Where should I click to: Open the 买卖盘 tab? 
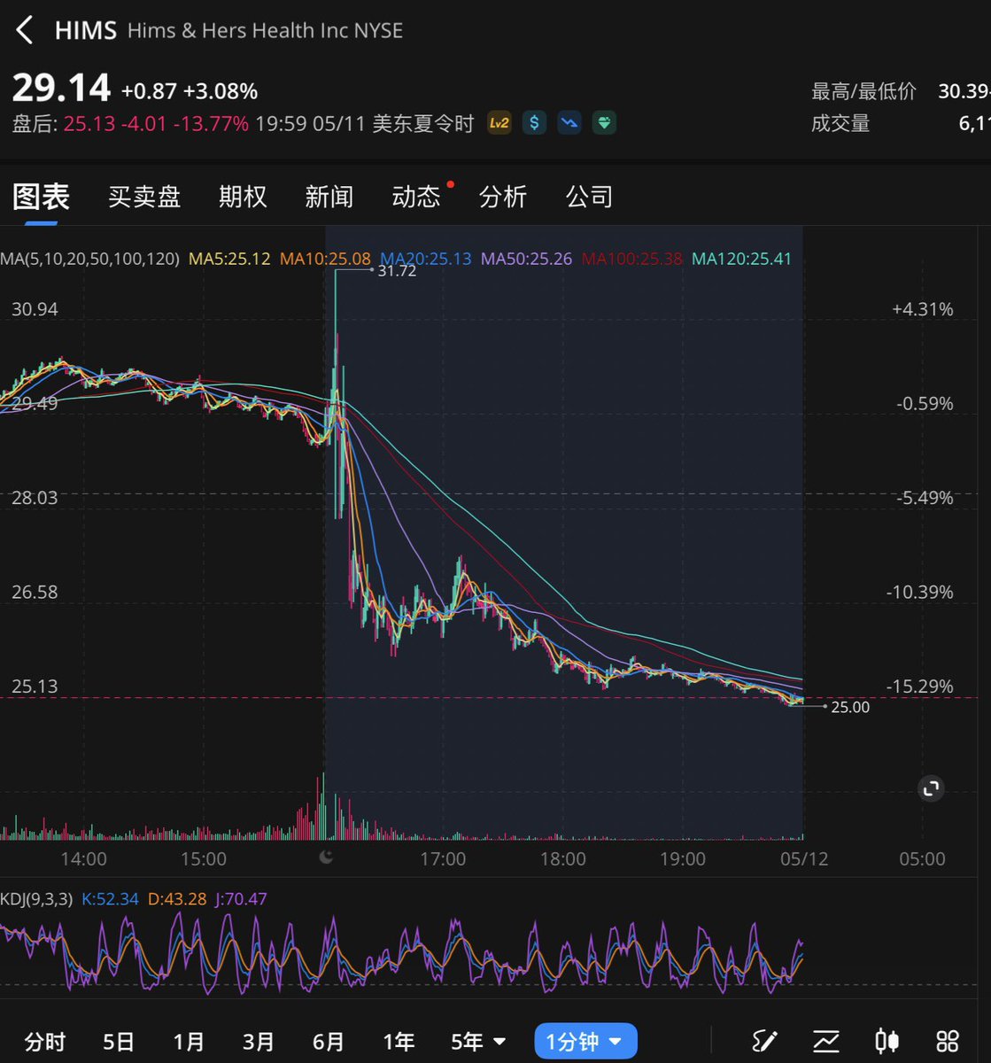tap(144, 197)
